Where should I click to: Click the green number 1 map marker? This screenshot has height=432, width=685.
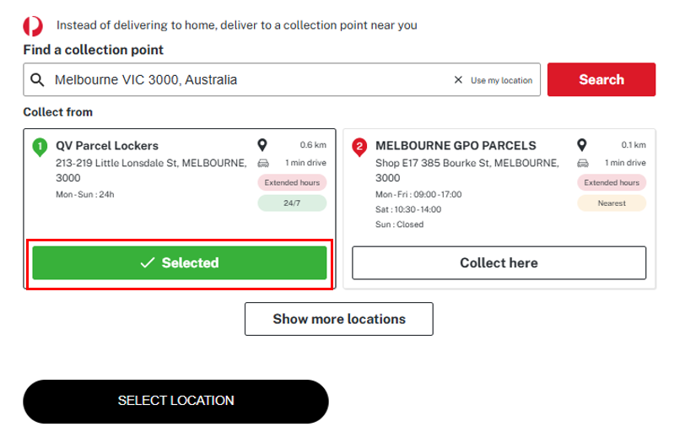[x=39, y=147]
